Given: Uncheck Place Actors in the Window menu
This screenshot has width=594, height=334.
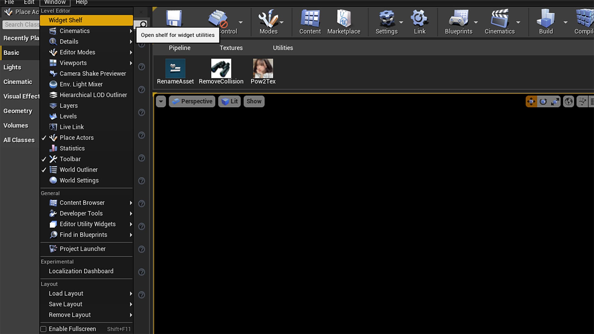Looking at the screenshot, I should coord(76,138).
